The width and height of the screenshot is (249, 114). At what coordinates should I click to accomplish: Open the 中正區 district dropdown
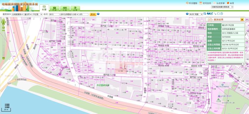(x=37, y=14)
